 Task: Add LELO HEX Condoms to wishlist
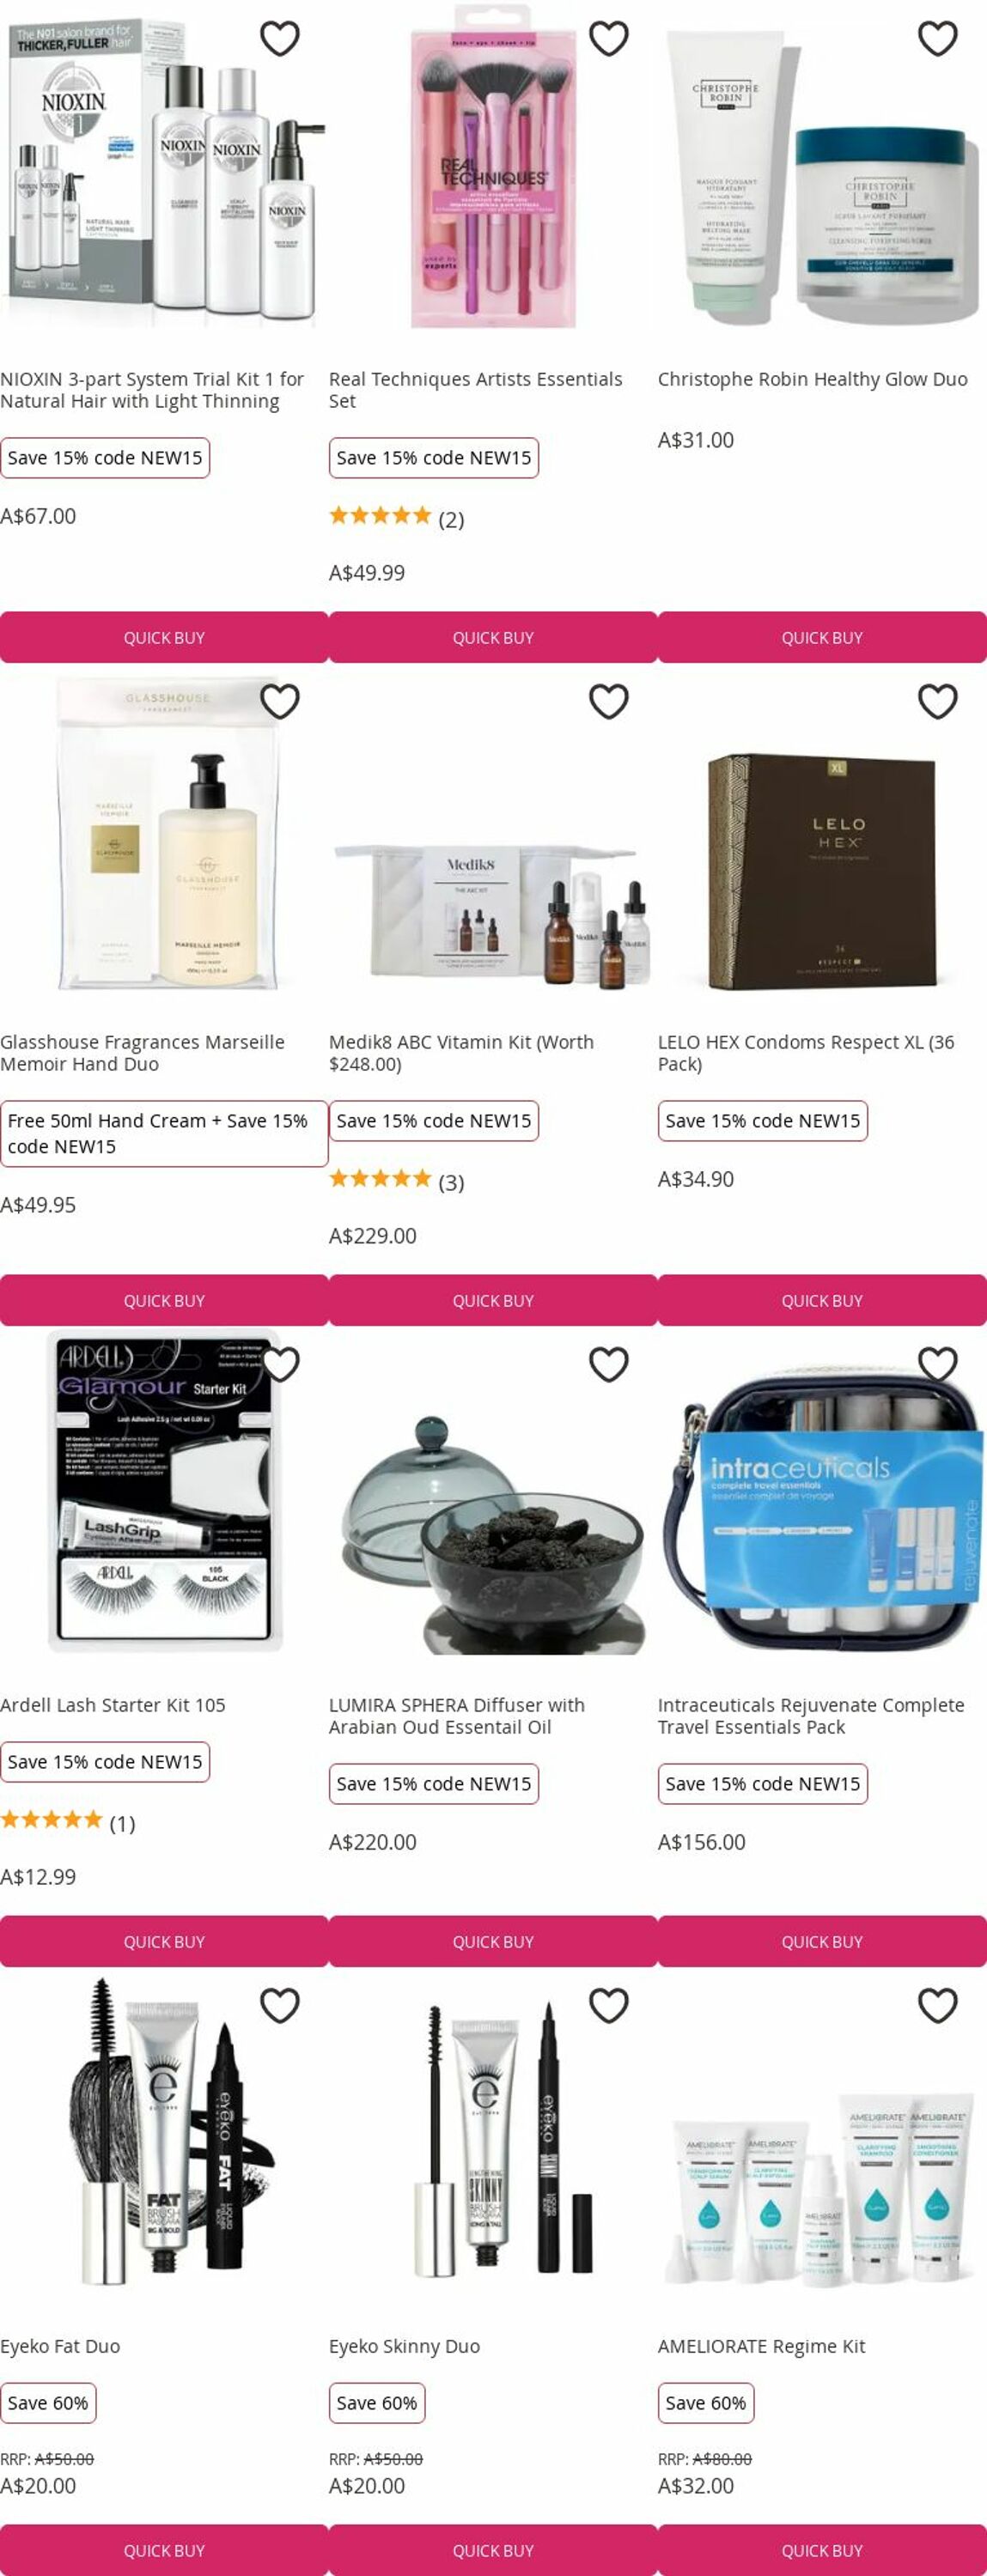coord(938,702)
